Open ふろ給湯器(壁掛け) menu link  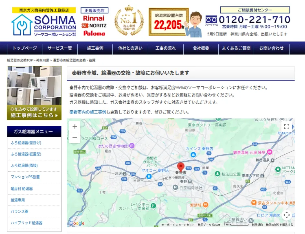click(x=26, y=143)
